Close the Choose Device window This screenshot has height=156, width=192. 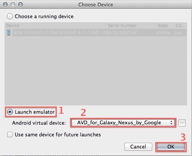(x=5, y=5)
